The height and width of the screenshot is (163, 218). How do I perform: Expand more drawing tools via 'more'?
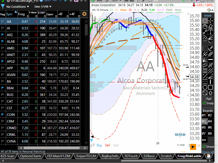[x=208, y=16]
